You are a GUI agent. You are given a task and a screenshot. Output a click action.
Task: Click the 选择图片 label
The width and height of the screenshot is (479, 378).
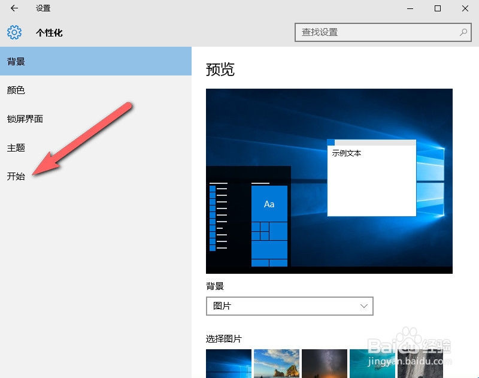click(x=224, y=338)
